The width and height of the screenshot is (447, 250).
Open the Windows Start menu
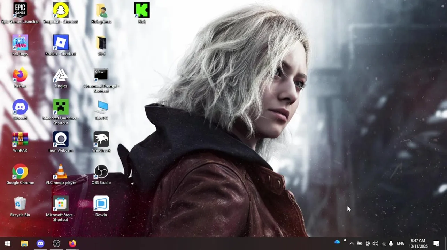[x=8, y=243]
